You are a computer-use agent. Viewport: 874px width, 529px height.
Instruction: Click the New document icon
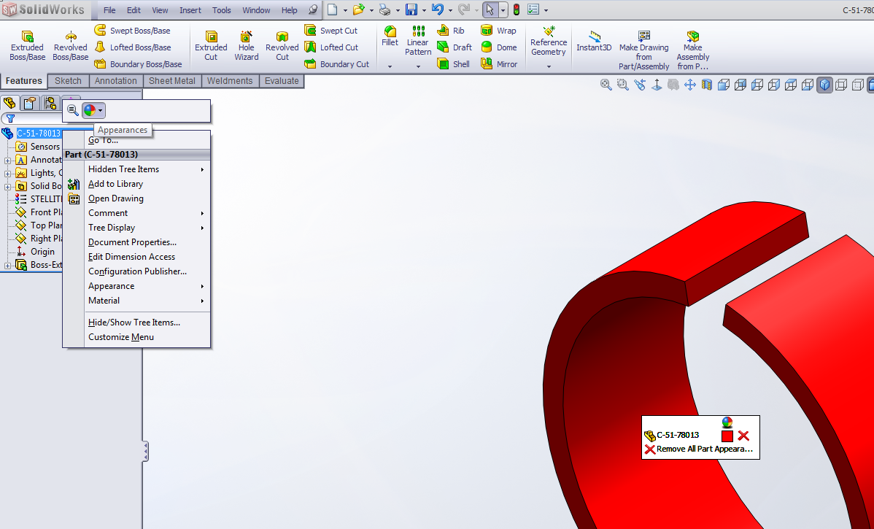pos(332,9)
